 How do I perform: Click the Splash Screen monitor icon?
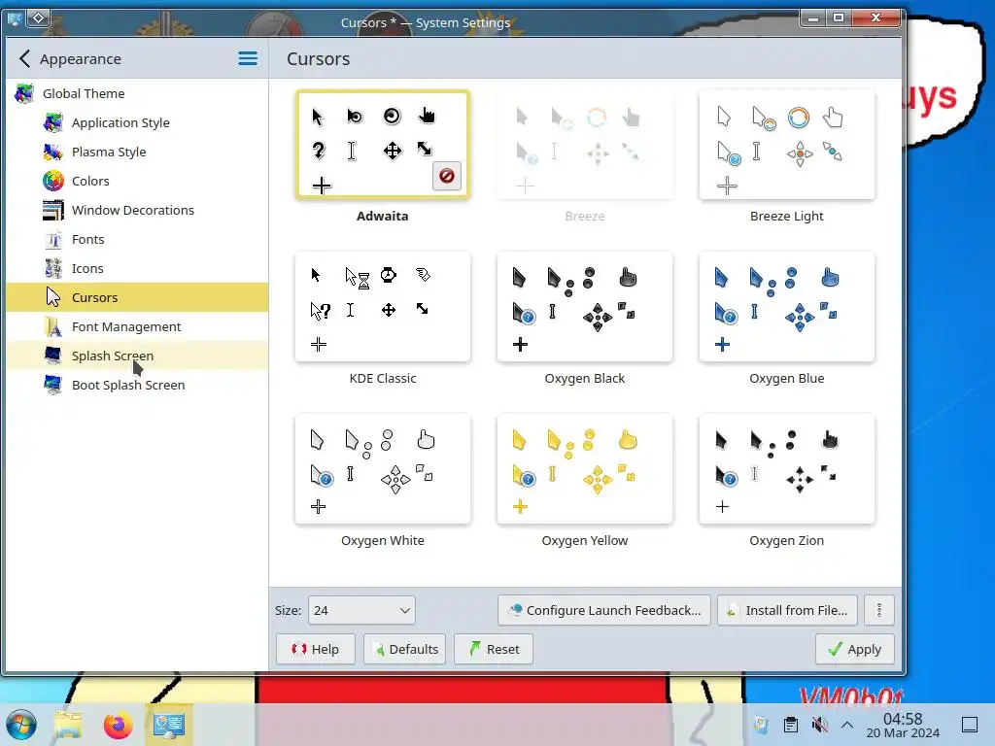tap(53, 356)
